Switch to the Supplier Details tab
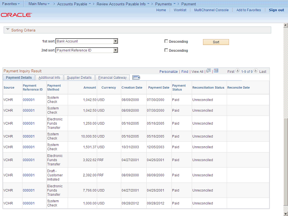288x216 pixels. pos(79,77)
